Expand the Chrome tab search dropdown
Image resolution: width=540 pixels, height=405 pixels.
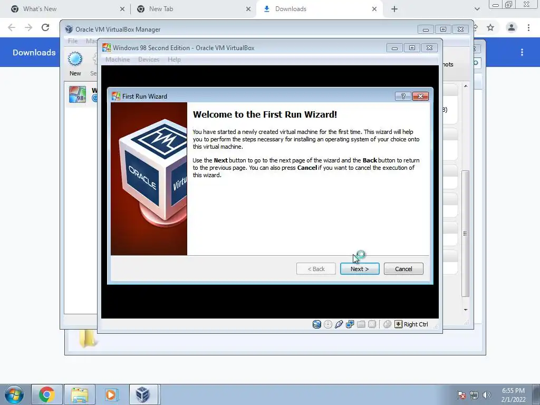[x=477, y=9]
